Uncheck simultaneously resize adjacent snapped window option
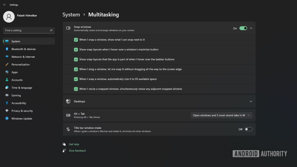Image resolution: width=297 pixels, height=167 pixels. (76, 89)
